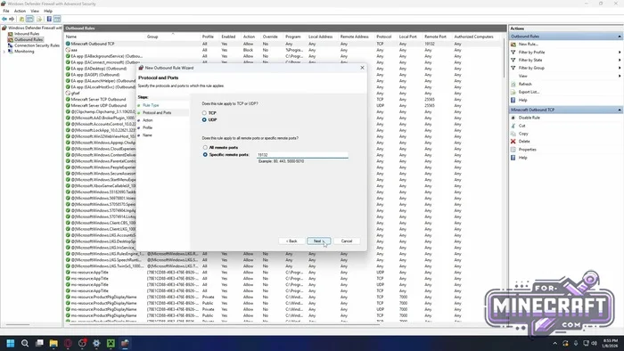Image resolution: width=624 pixels, height=351 pixels.
Task: Open taskbar Search
Action: (25, 343)
